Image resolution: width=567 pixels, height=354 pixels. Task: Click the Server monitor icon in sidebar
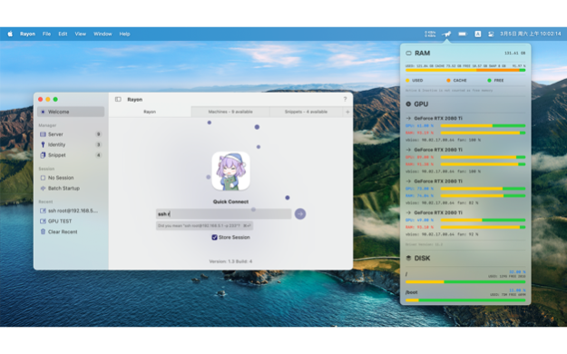pyautogui.click(x=43, y=134)
